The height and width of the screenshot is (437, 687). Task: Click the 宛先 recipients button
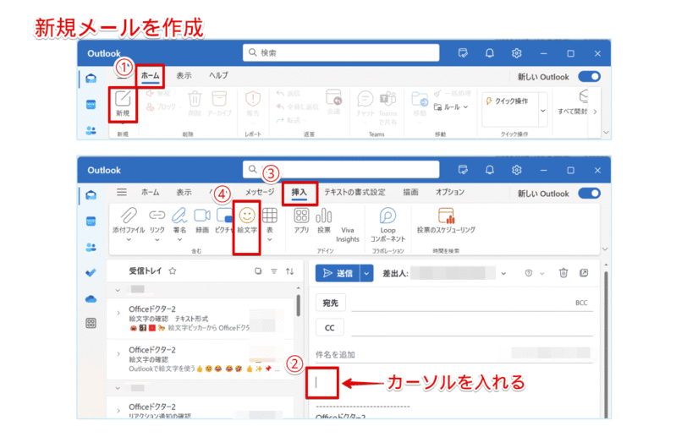pyautogui.click(x=331, y=303)
